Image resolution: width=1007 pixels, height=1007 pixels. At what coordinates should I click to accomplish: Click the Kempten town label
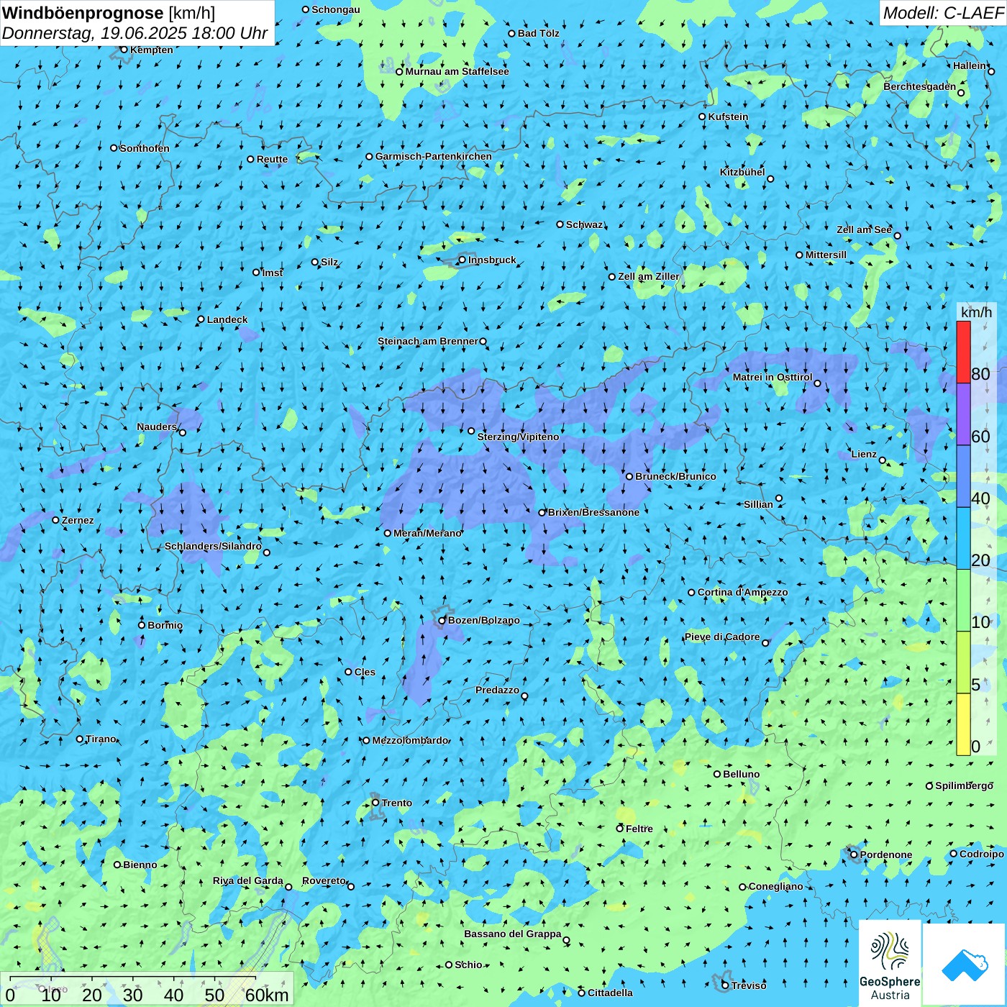pos(151,50)
